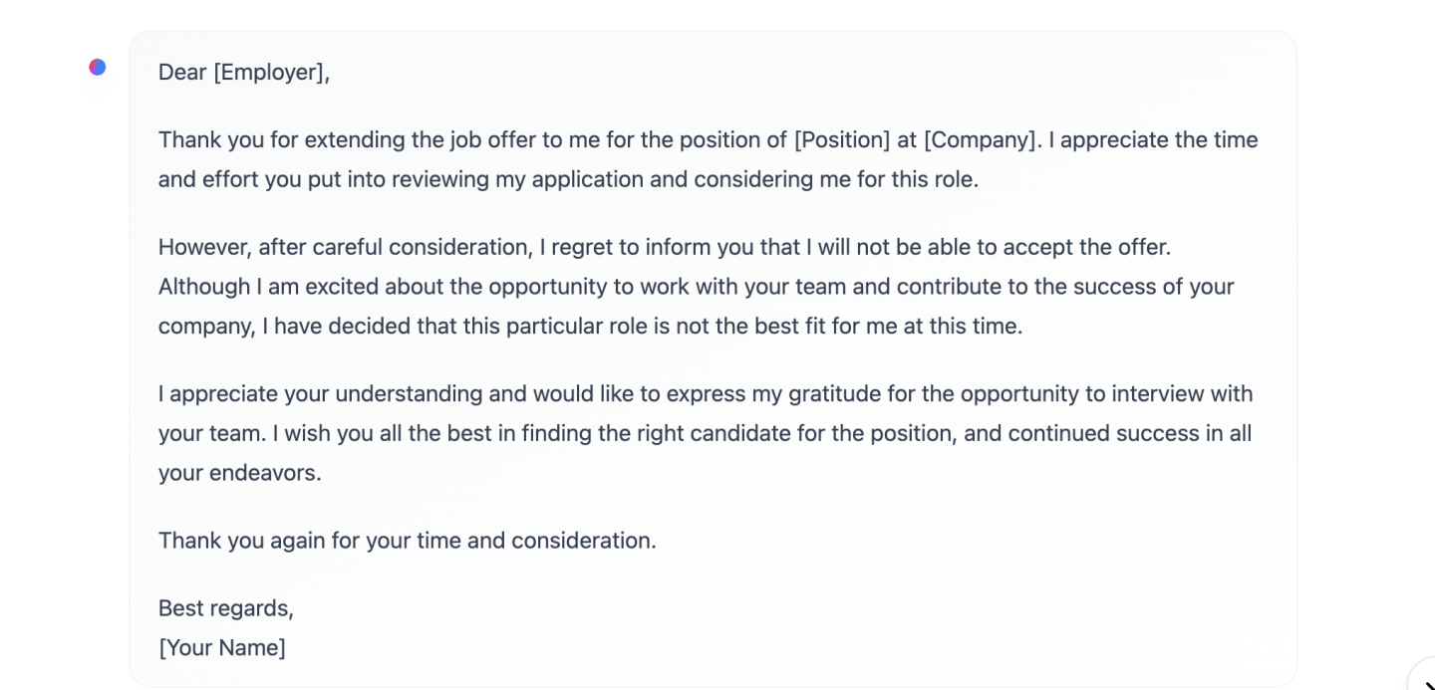The height and width of the screenshot is (690, 1435).
Task: Click the "your endeavors." line
Action: [239, 473]
